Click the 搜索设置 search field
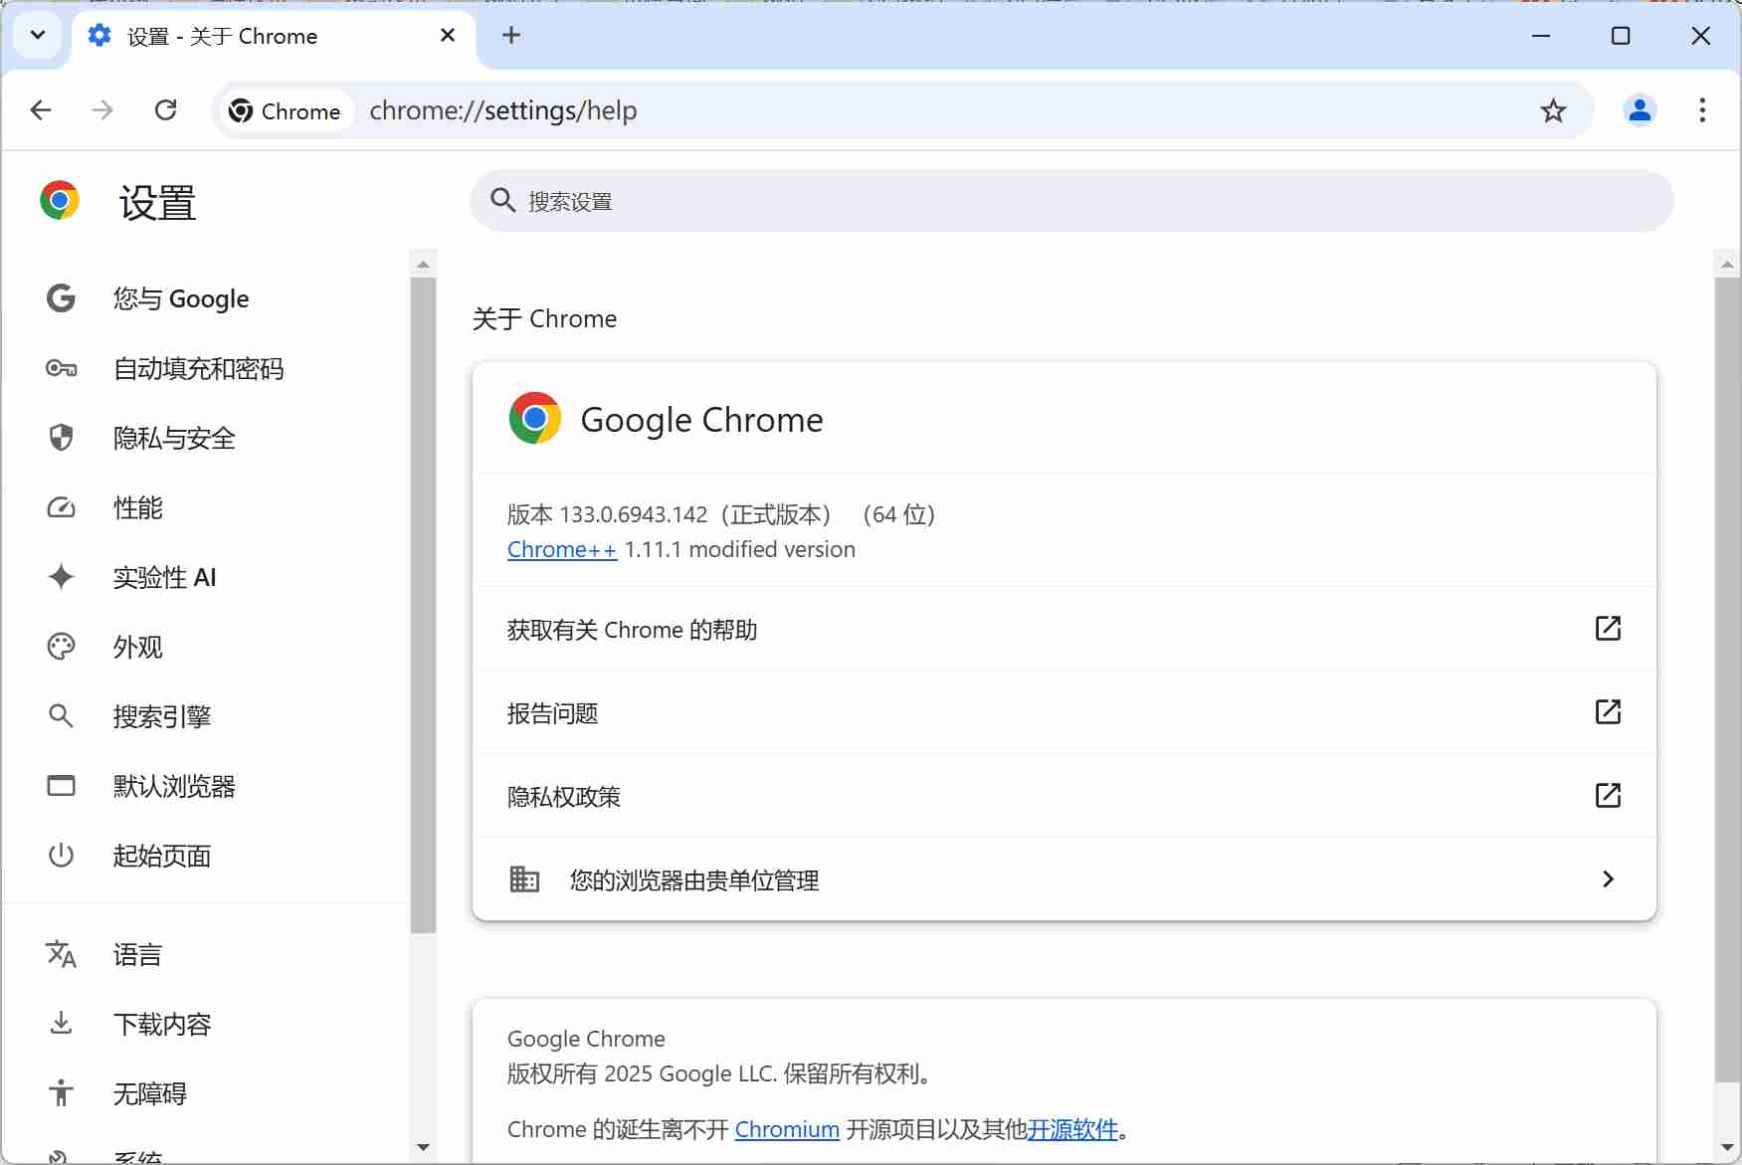1742x1165 pixels. click(1071, 201)
